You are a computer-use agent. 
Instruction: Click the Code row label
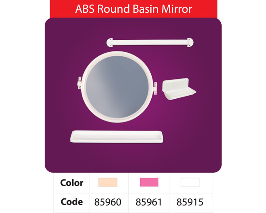(72, 202)
